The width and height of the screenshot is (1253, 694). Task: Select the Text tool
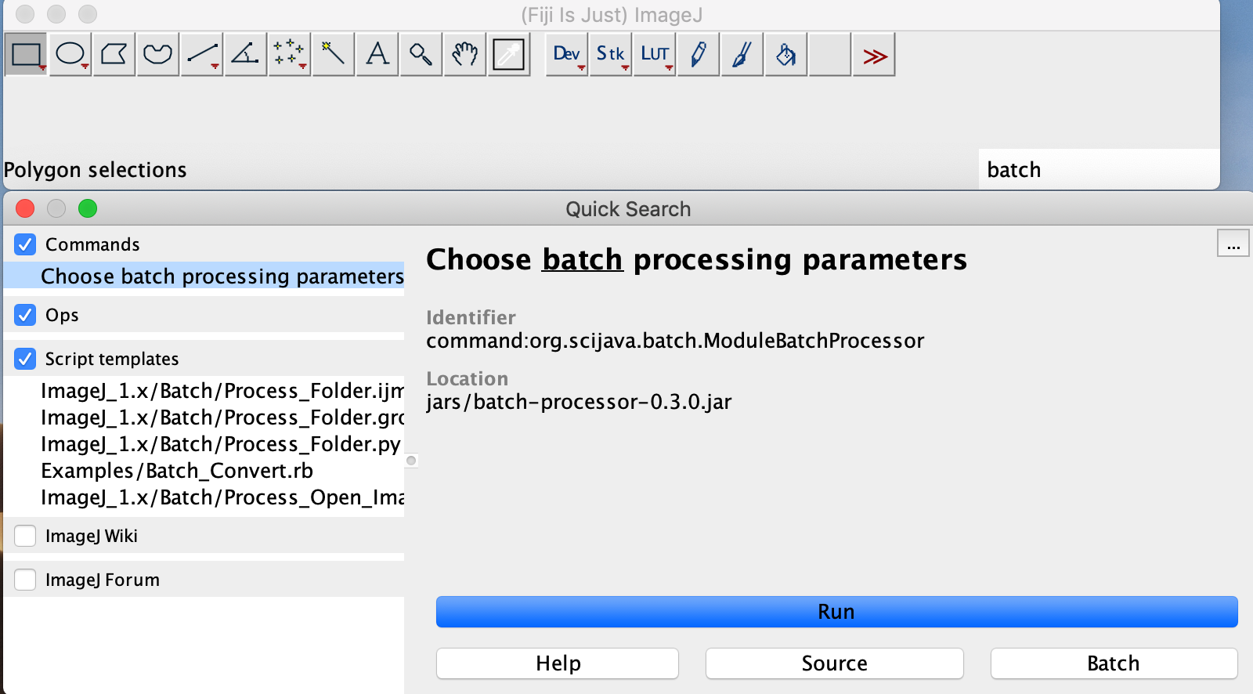point(376,54)
